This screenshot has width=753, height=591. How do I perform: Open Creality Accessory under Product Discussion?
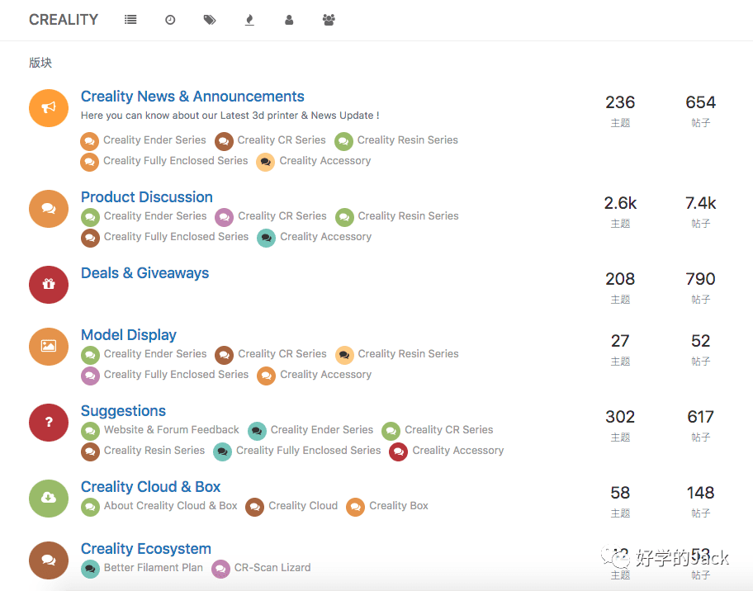tap(325, 237)
